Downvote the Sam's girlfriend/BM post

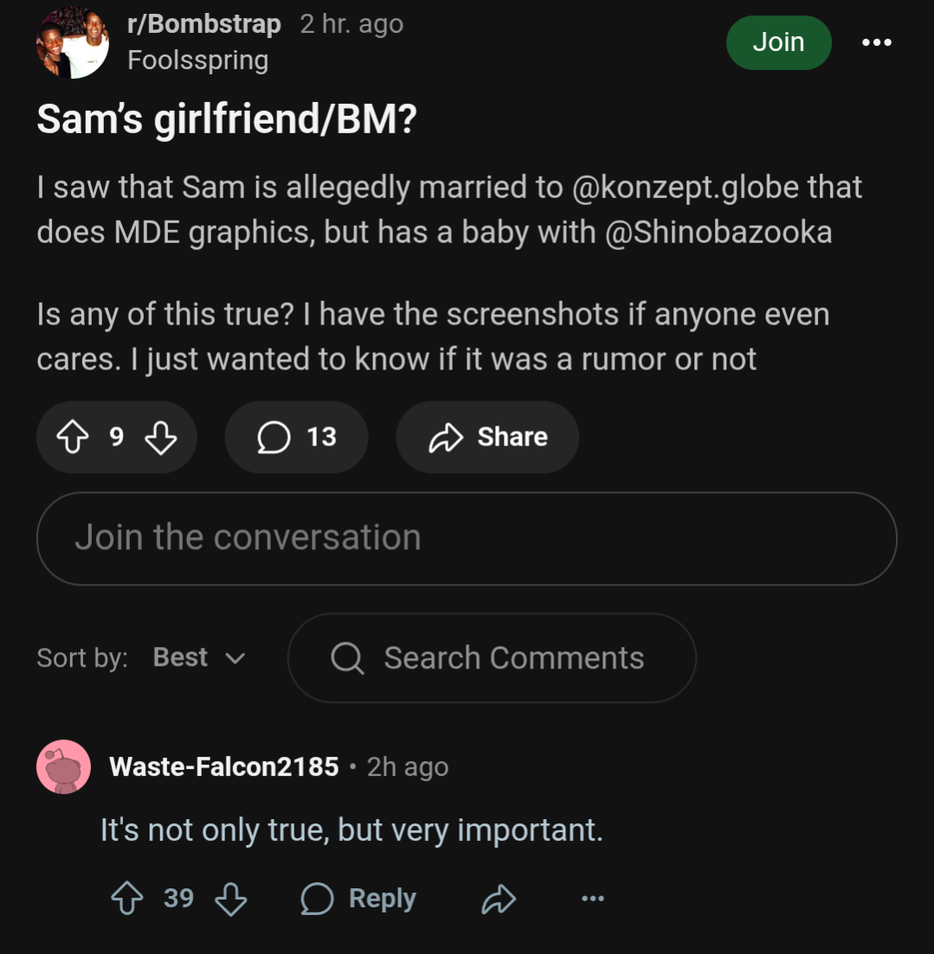click(x=160, y=438)
